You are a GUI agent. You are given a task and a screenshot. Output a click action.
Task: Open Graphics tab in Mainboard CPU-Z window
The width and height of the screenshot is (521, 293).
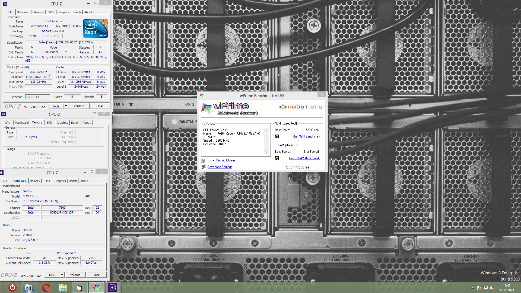click(60, 181)
